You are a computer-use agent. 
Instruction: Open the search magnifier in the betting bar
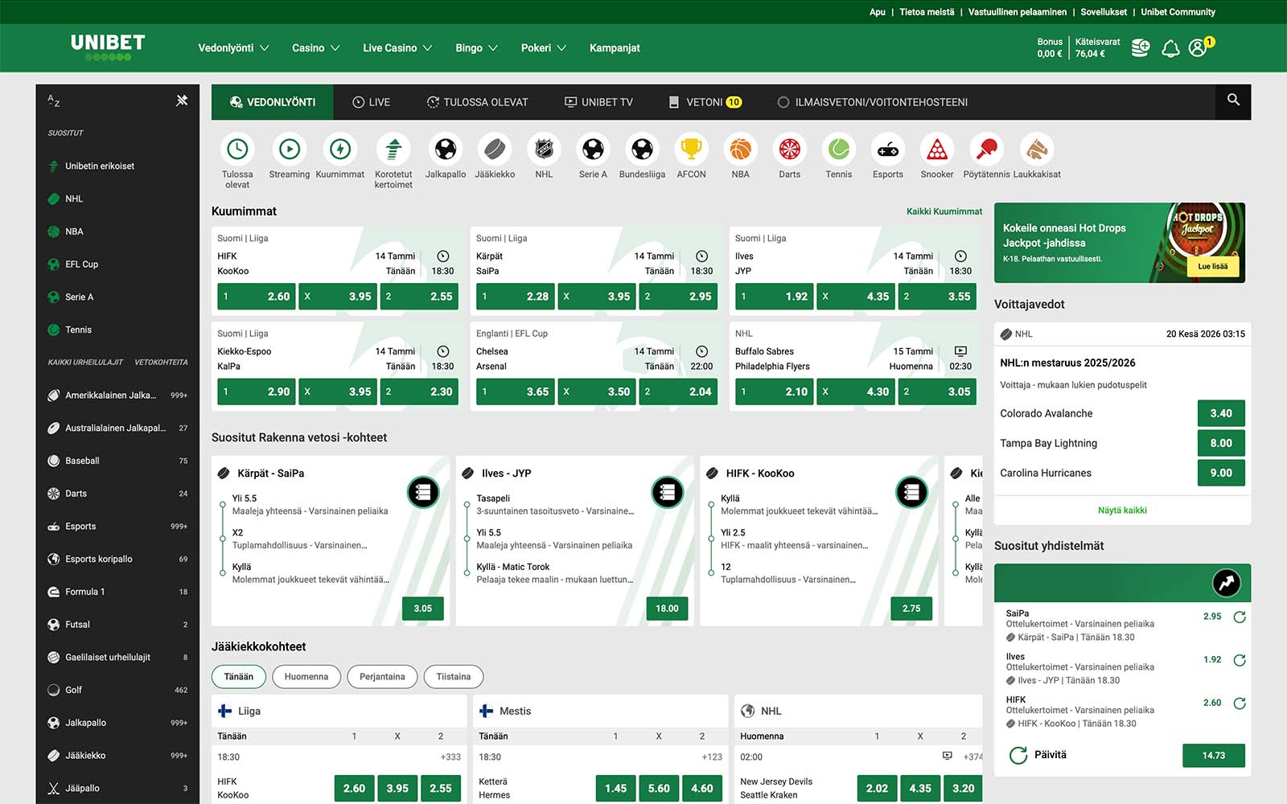1233,100
